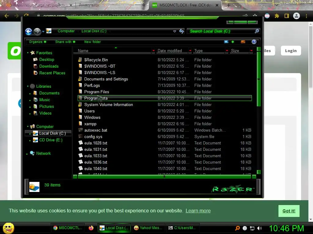Select the xampp folder icon
Viewport: 313px width, 234px height.
click(80, 124)
